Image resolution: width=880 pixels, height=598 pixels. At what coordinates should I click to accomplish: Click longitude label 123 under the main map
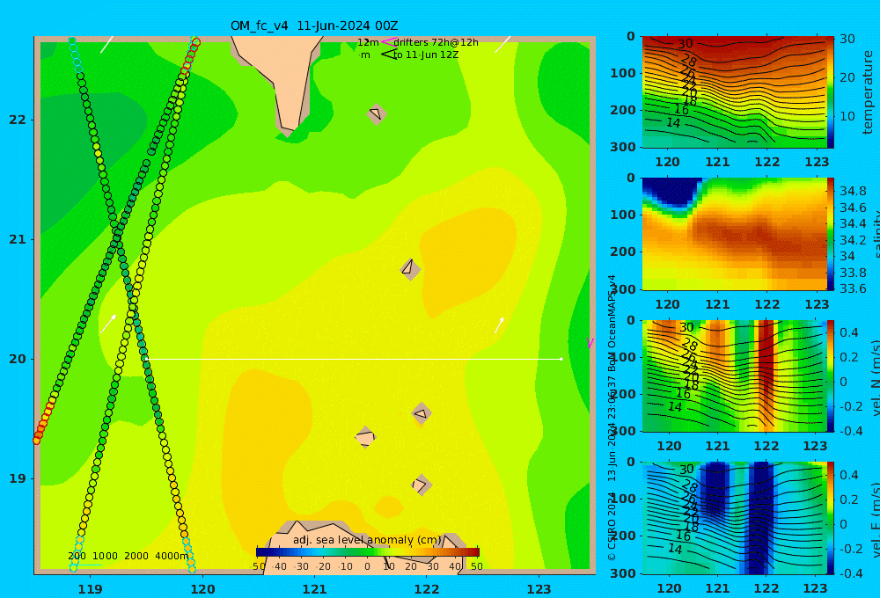(539, 589)
